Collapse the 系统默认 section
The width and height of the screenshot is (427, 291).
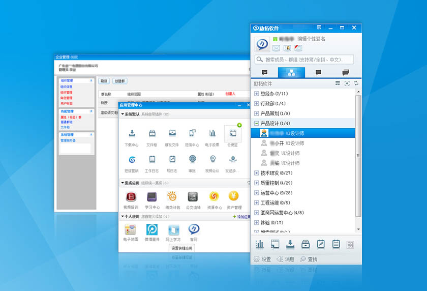[x=123, y=114]
